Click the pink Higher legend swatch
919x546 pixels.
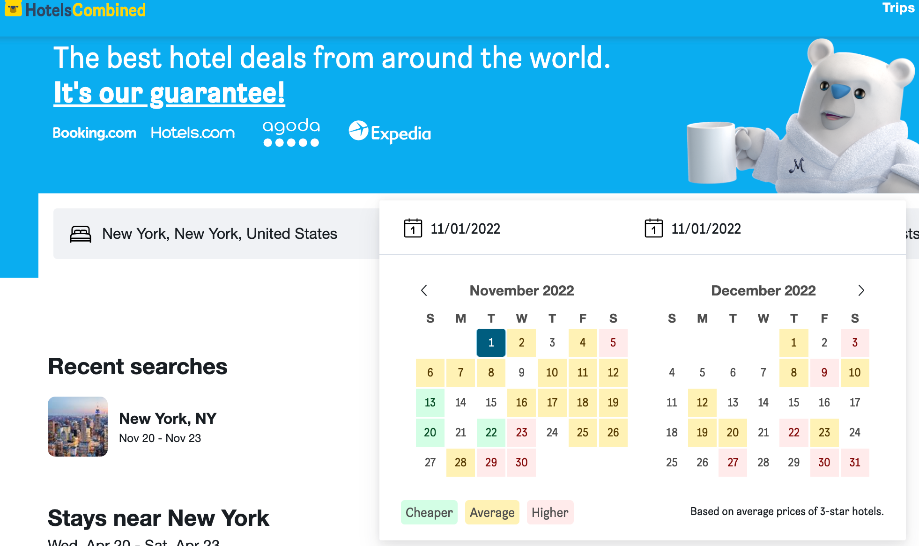point(549,512)
